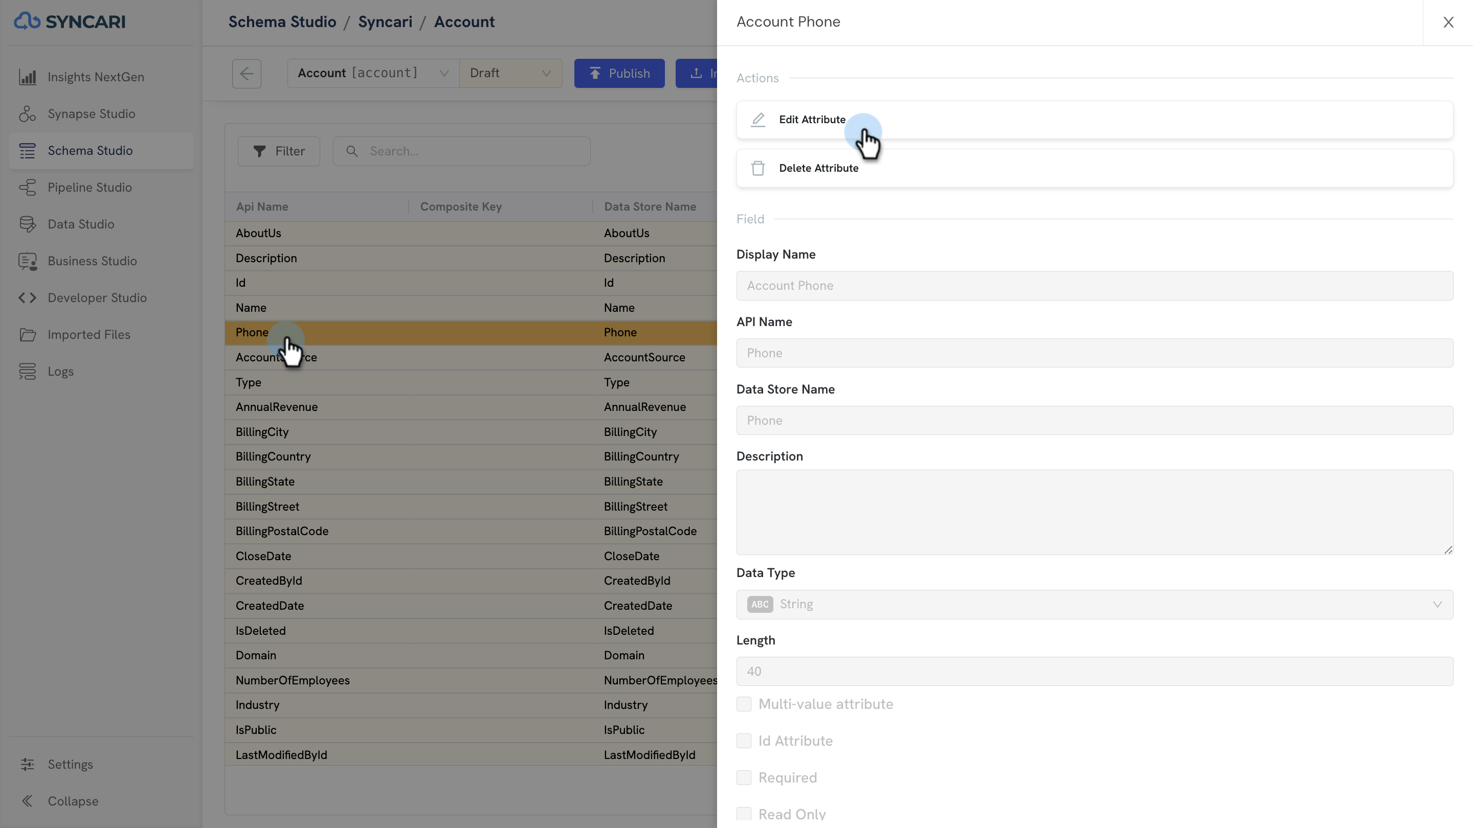Image resolution: width=1473 pixels, height=828 pixels.
Task: Toggle the Id Attribute checkbox
Action: pyautogui.click(x=744, y=741)
